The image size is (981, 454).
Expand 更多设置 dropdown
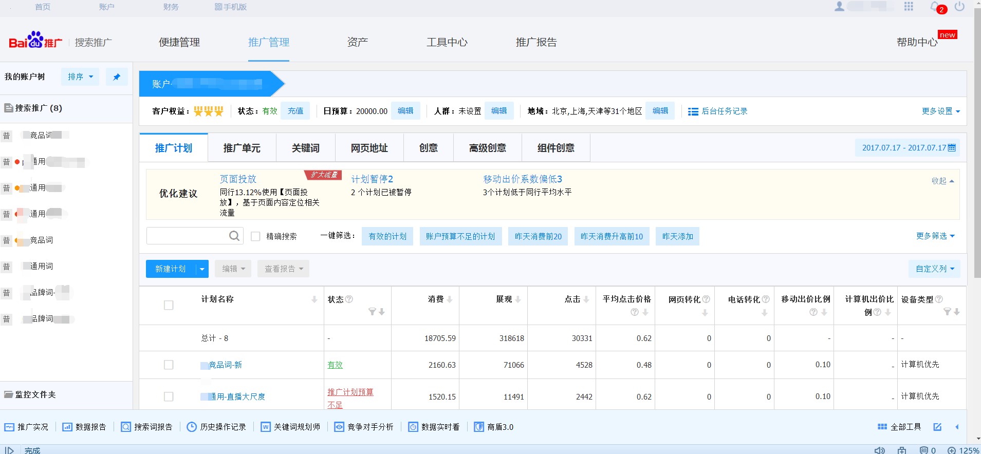click(941, 111)
